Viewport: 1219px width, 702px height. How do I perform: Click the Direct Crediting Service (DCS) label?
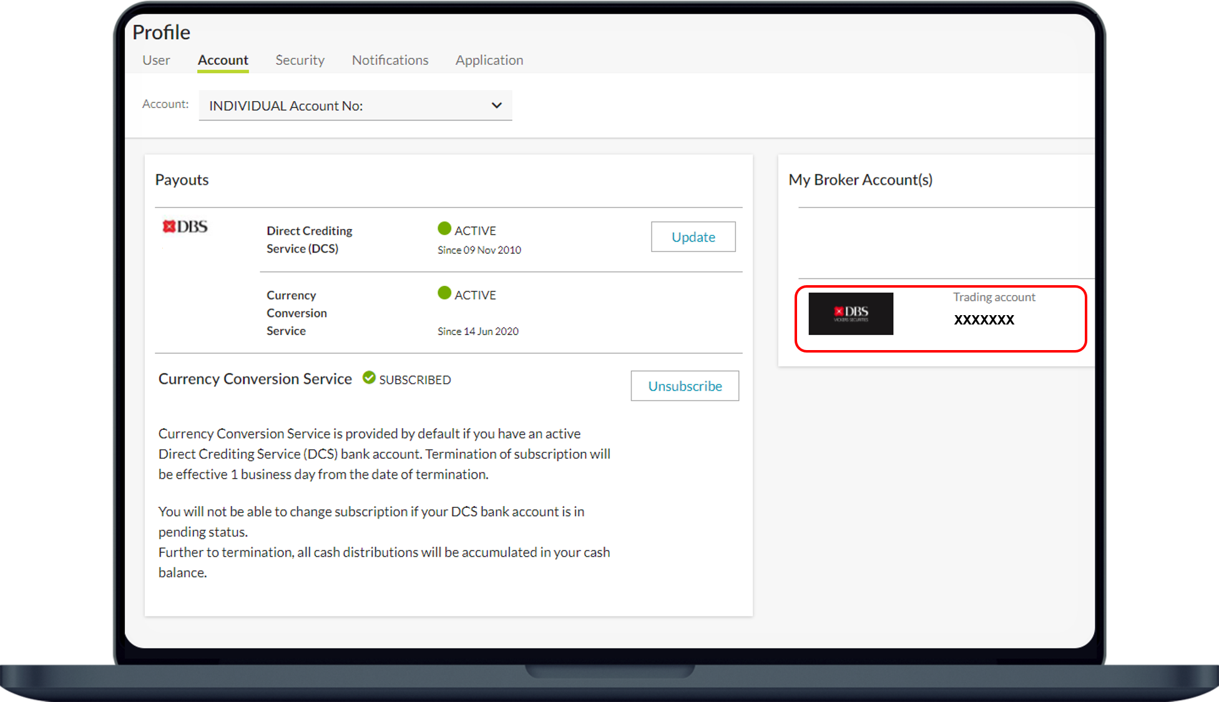[x=309, y=240]
